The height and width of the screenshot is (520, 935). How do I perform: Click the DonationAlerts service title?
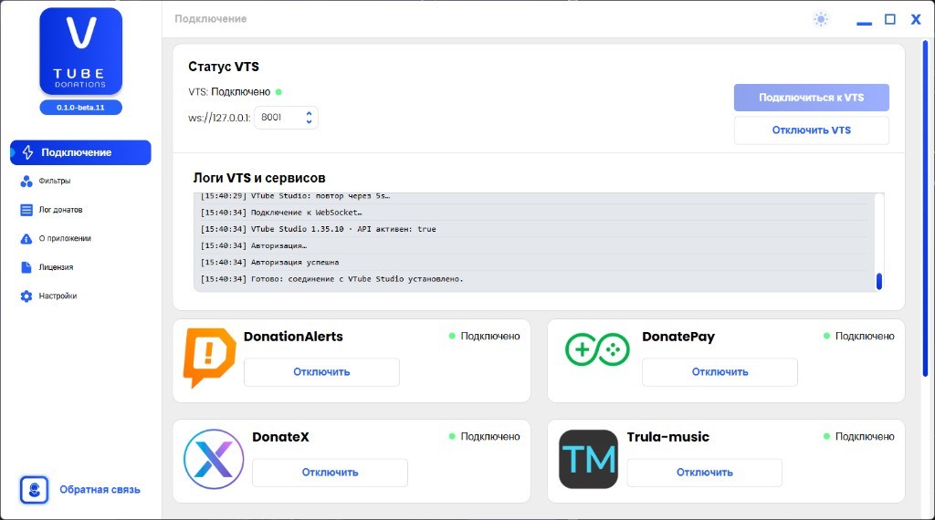pos(293,337)
